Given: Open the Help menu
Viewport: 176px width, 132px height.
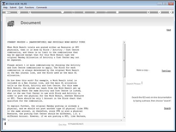Looking at the screenshot, I should [x=5, y=7].
